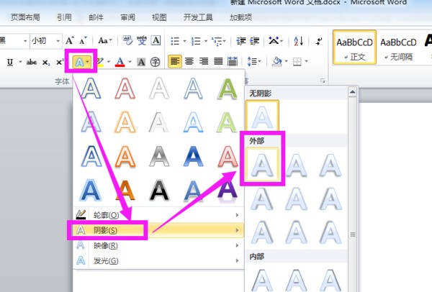Image resolution: width=432 pixels, height=292 pixels.
Task: Click the Line Spacing icon
Action: (254, 61)
